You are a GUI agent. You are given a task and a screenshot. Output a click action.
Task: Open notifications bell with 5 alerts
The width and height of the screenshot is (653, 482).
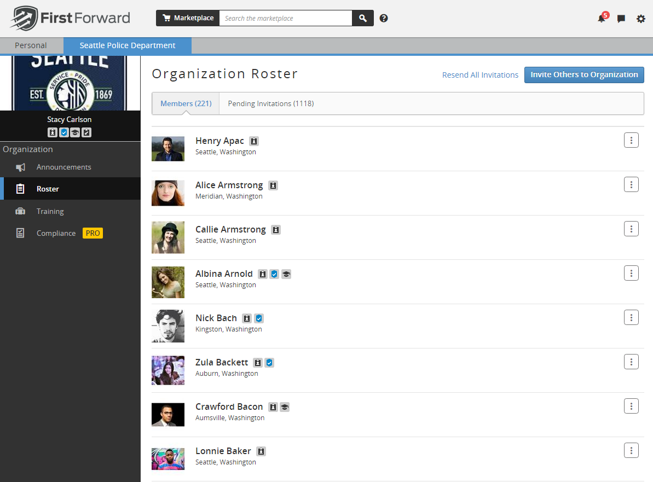point(603,18)
